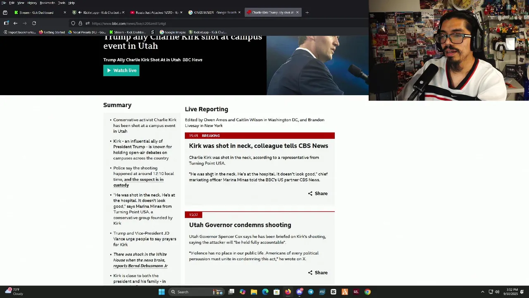The width and height of the screenshot is (529, 298).
Task: Open the Tools menu
Action: pos(62,3)
